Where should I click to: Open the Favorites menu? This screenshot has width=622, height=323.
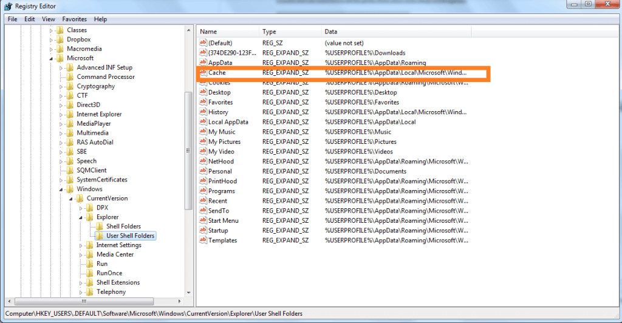tap(74, 19)
